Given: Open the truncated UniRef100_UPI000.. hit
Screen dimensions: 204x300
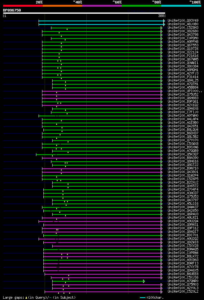Looking at the screenshot, I should [185, 91].
